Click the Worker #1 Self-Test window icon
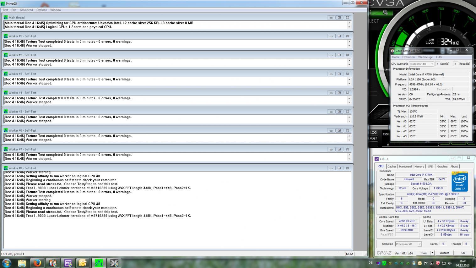 [6, 36]
